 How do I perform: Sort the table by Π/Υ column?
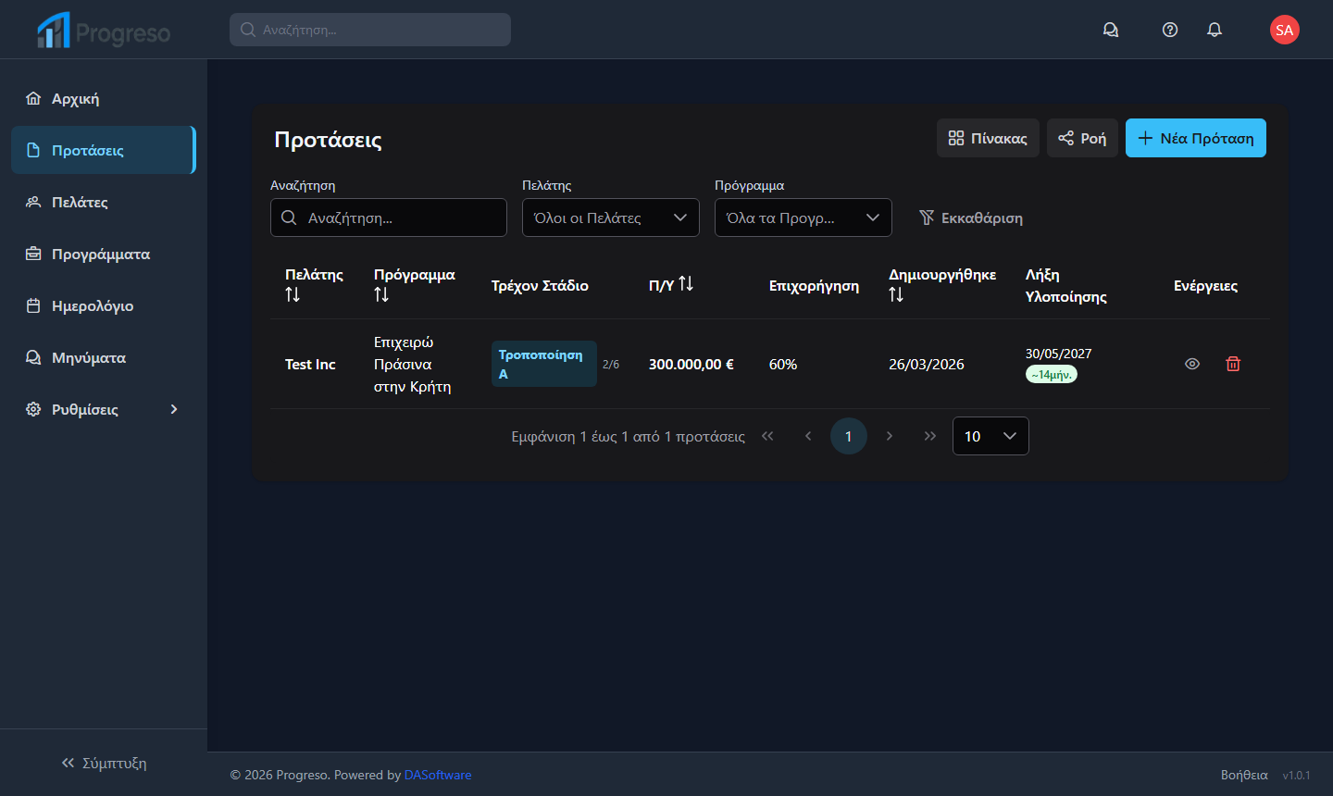click(x=686, y=284)
